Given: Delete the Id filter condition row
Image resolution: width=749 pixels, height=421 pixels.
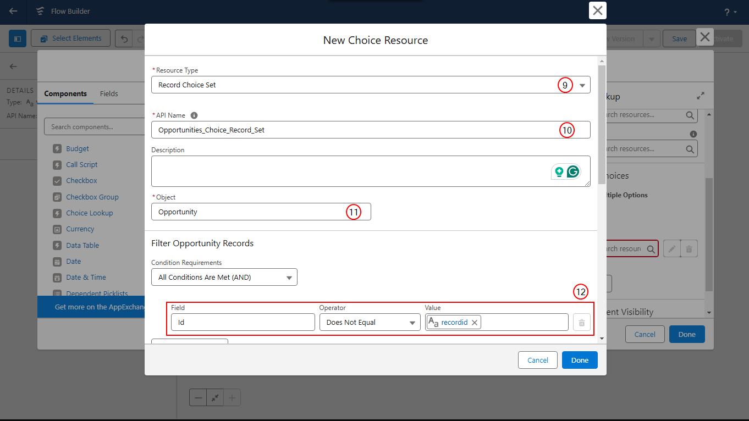Looking at the screenshot, I should (581, 323).
